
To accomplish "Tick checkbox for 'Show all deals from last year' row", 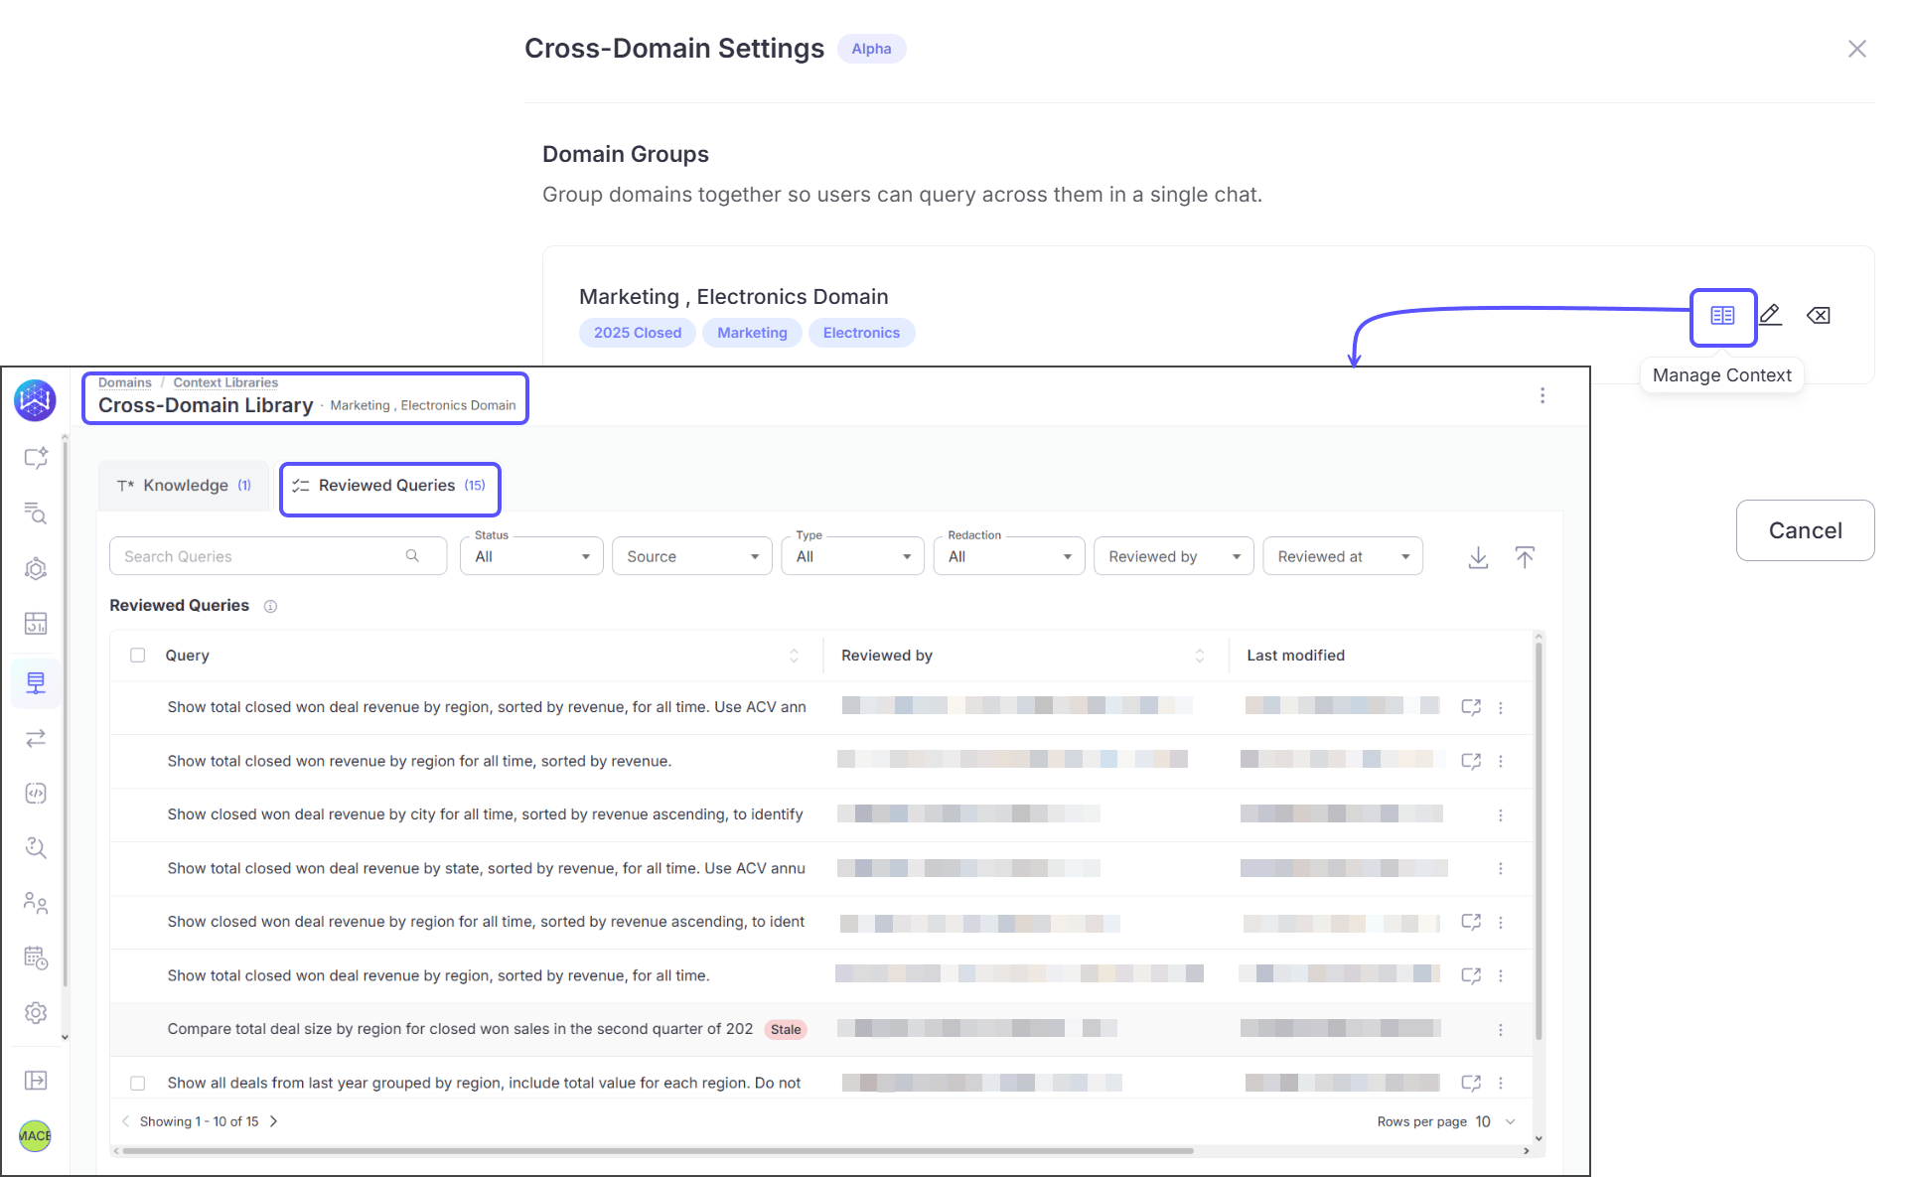I will [138, 1083].
